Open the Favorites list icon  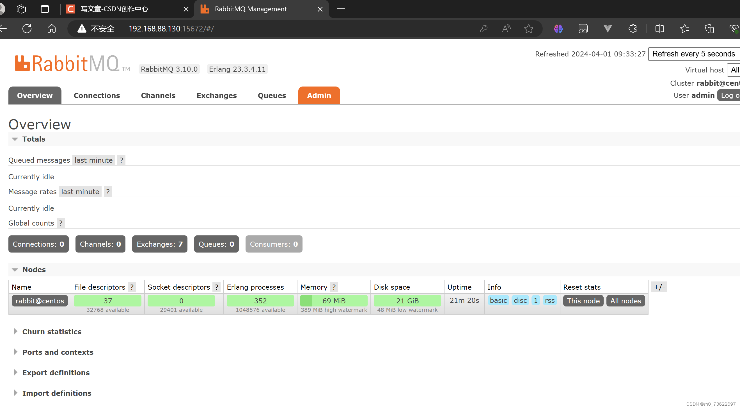click(x=684, y=28)
